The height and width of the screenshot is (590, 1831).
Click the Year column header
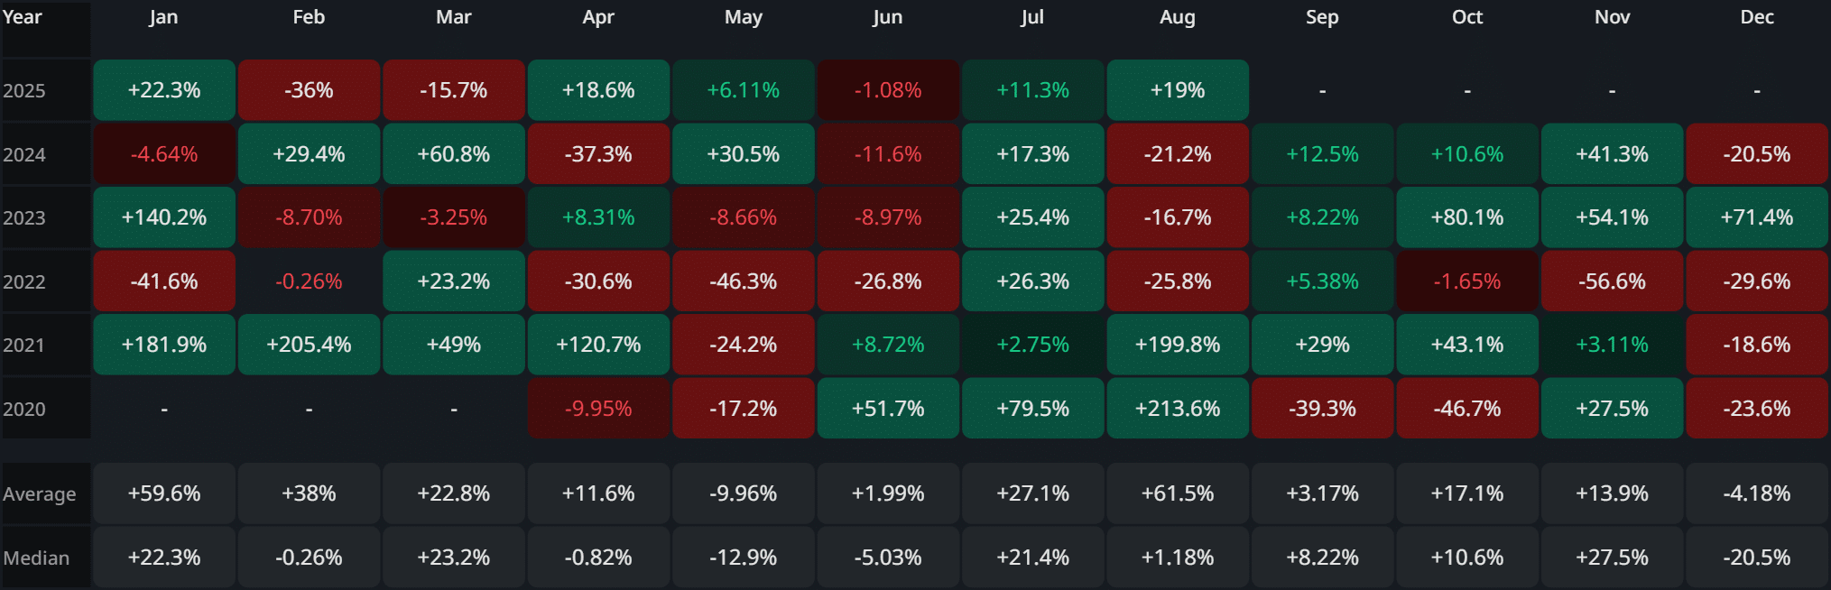click(x=23, y=18)
